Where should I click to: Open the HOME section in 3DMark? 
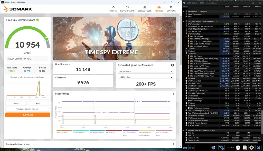tap(113, 9)
